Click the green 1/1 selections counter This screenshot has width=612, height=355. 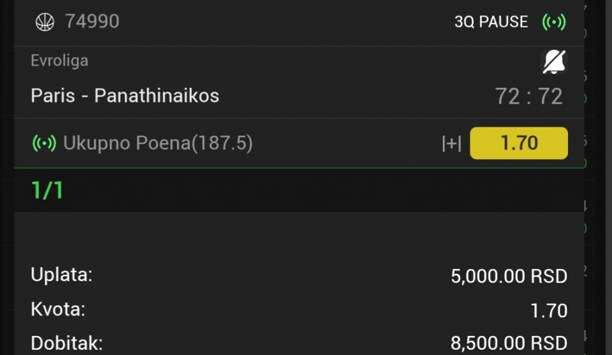[x=47, y=190]
